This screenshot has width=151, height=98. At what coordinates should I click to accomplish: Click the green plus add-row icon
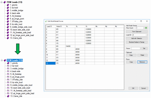point(146,28)
